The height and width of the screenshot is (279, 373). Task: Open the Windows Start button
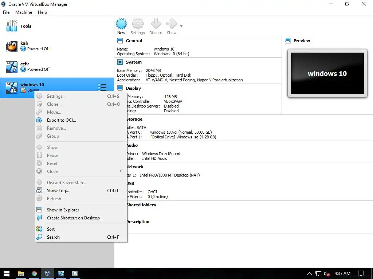click(7, 274)
